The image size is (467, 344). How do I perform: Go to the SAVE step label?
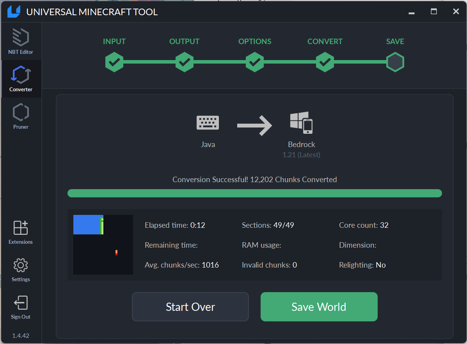pos(395,41)
